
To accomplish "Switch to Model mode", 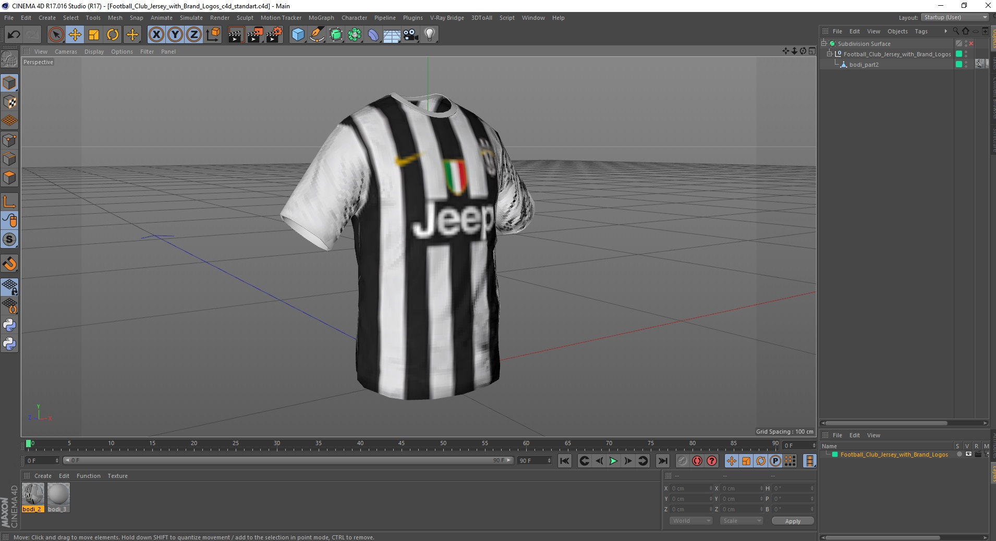I will pyautogui.click(x=9, y=83).
